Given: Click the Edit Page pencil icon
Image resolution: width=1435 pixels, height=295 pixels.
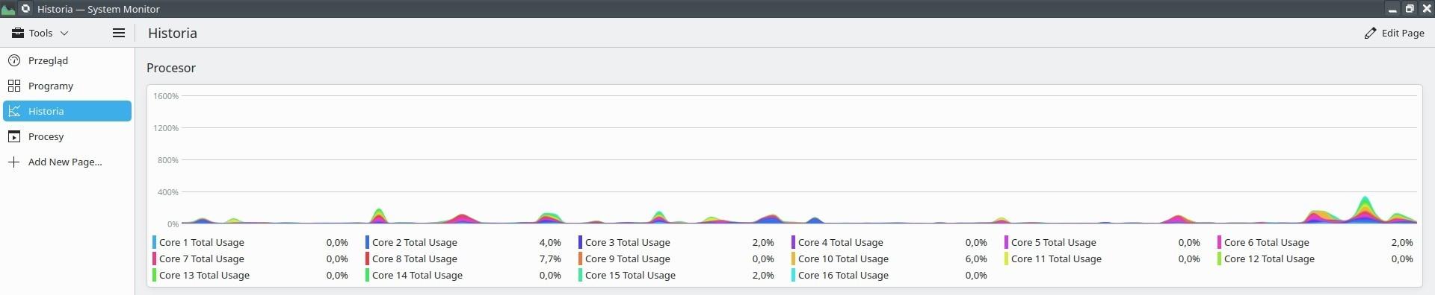Looking at the screenshot, I should click(1370, 33).
